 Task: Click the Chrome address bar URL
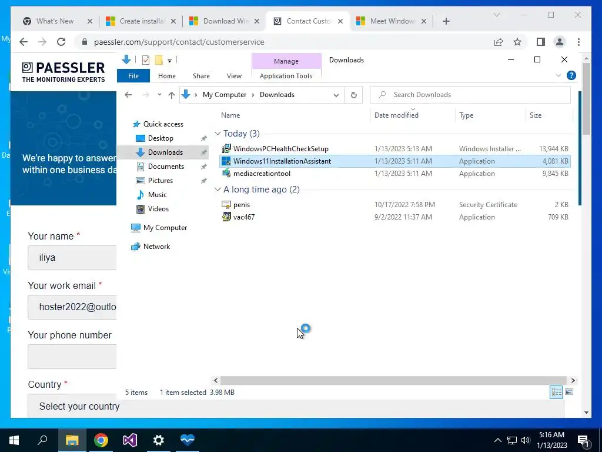pos(179,42)
